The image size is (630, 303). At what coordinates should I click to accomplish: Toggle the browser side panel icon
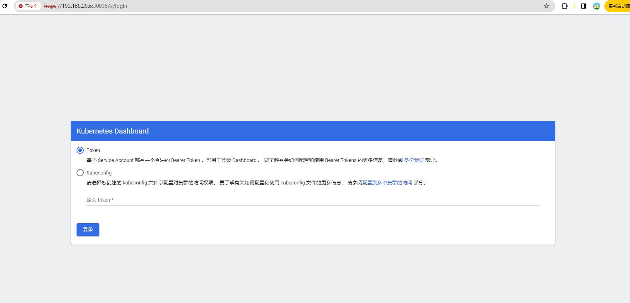click(583, 6)
